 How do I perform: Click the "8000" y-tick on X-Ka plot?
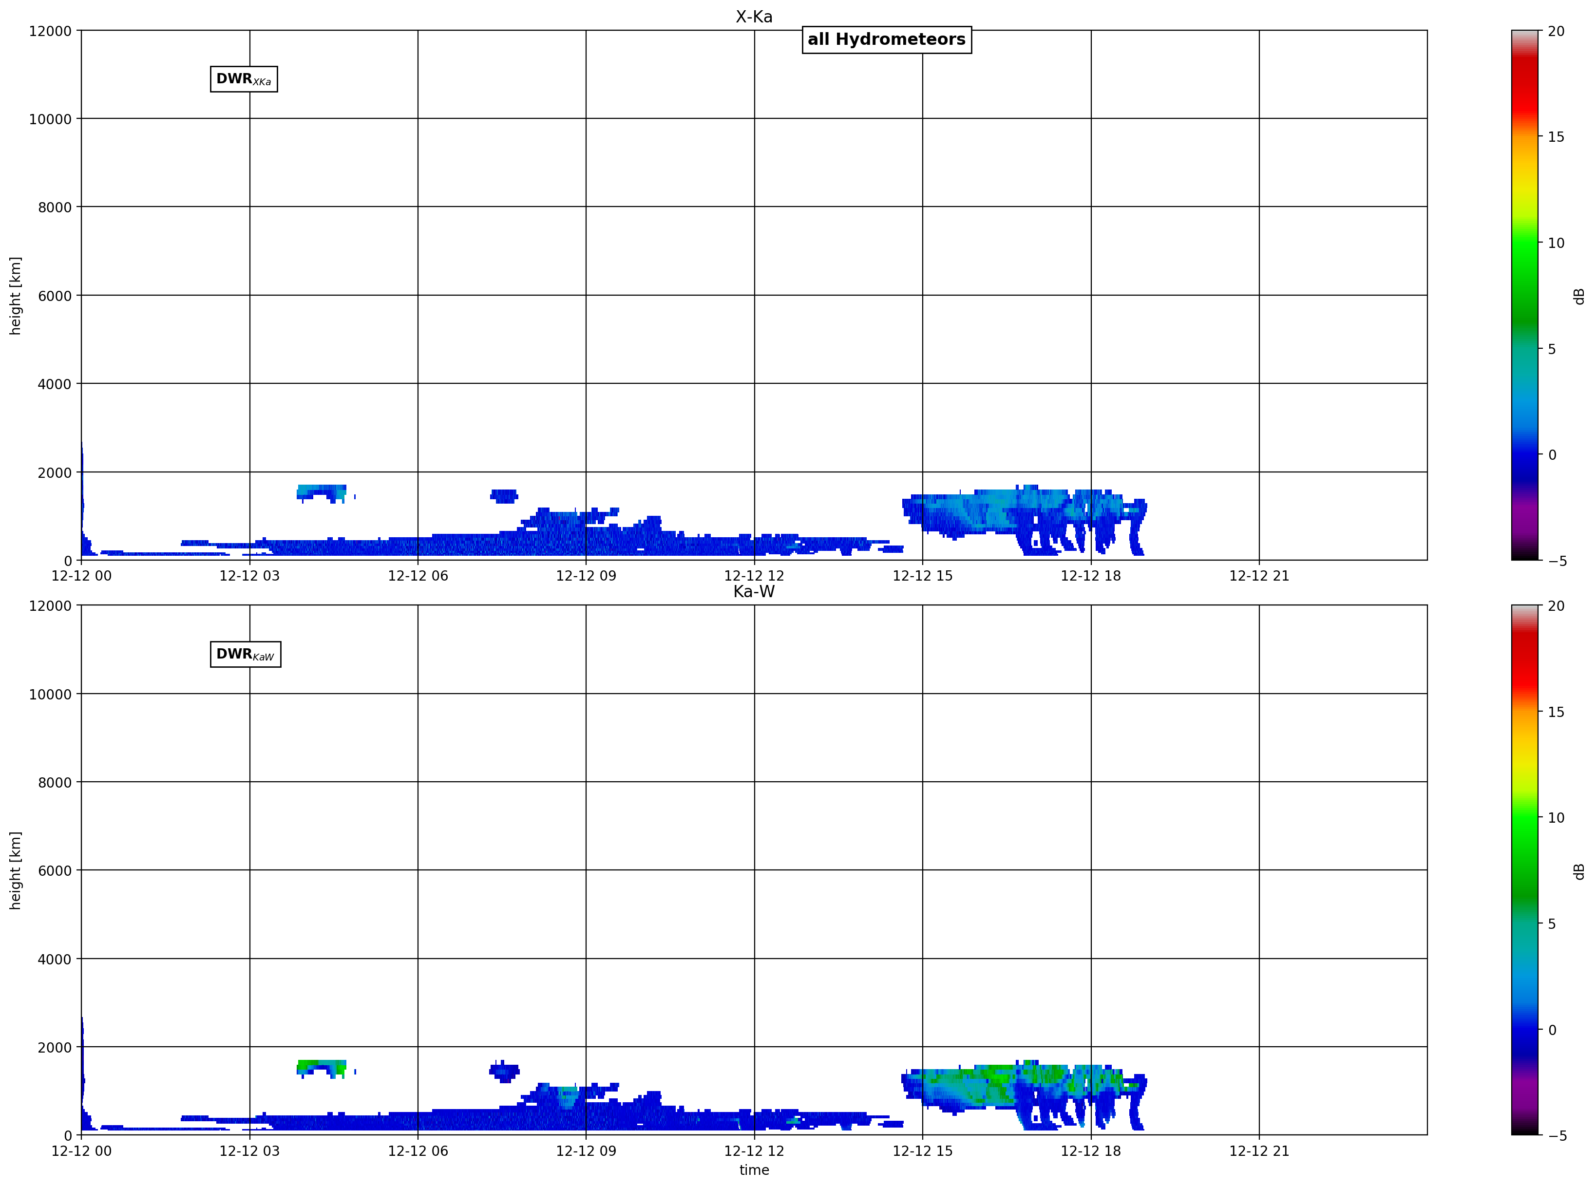click(x=55, y=207)
